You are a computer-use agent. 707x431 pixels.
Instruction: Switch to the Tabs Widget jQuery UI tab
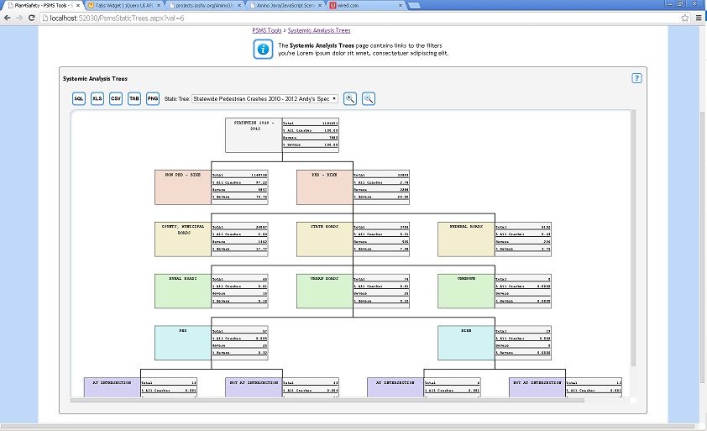[124, 5]
